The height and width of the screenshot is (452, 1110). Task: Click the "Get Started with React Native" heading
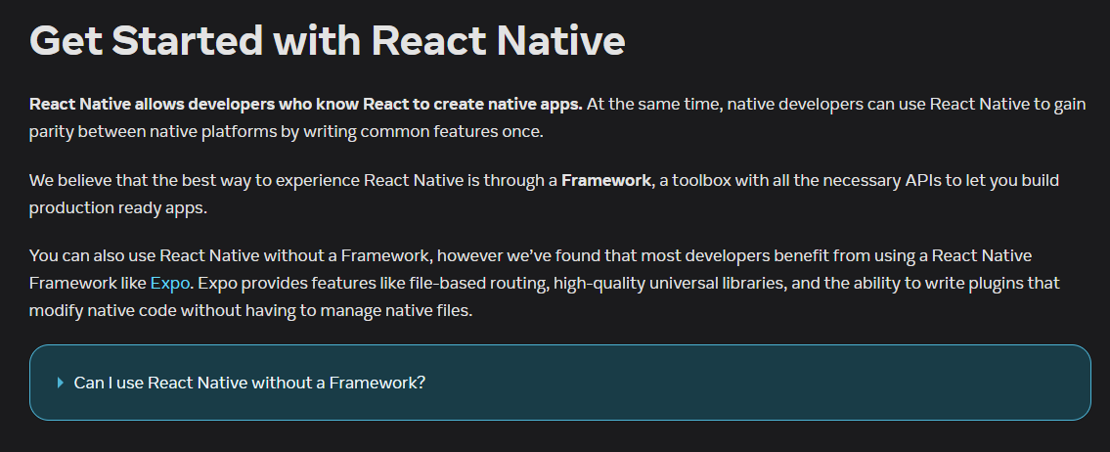pyautogui.click(x=328, y=41)
